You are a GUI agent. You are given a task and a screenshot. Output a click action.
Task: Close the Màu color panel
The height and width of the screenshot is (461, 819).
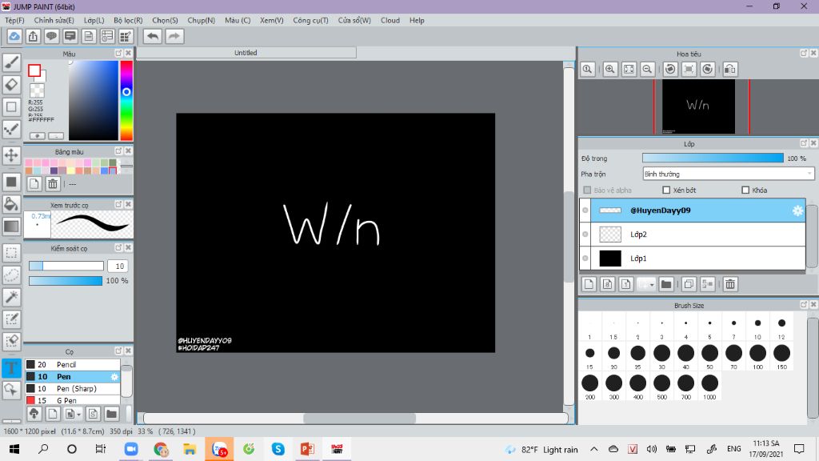pos(128,54)
